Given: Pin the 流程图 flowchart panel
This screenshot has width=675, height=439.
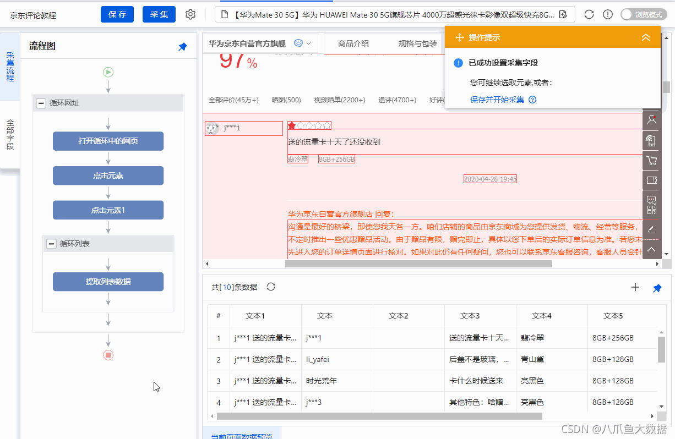Looking at the screenshot, I should (183, 47).
